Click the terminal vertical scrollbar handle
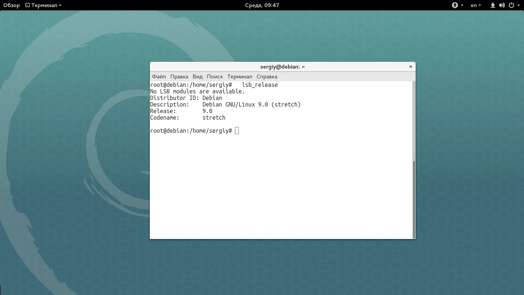 [x=414, y=199]
